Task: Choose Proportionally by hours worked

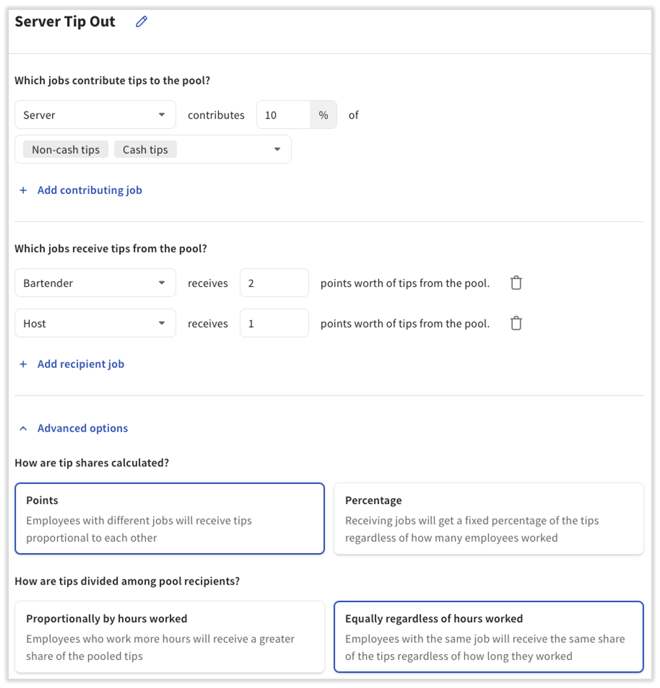Action: tap(169, 637)
